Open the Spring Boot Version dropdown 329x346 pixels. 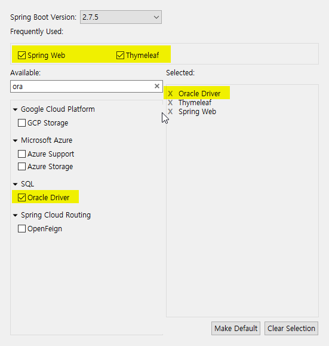(121, 17)
